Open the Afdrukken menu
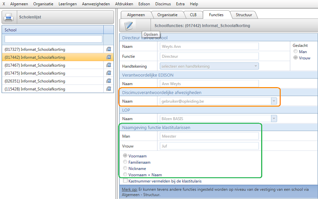The width and height of the screenshot is (318, 199). coord(124,4)
